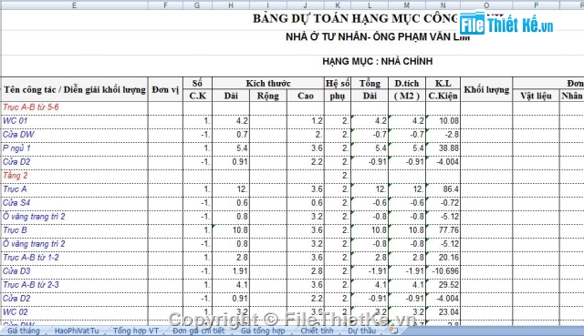Click the Rộng column header cell
The height and width of the screenshot is (336, 584).
268,96
